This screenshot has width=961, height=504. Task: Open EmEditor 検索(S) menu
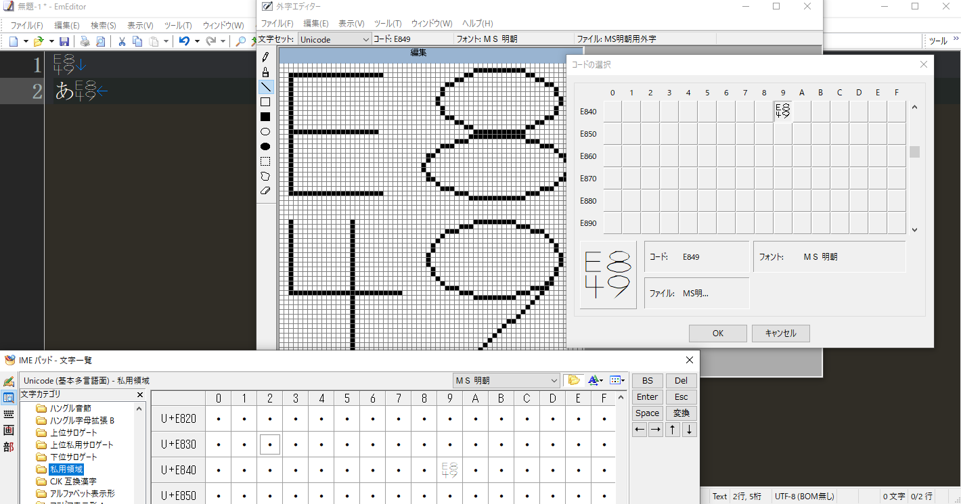click(103, 25)
